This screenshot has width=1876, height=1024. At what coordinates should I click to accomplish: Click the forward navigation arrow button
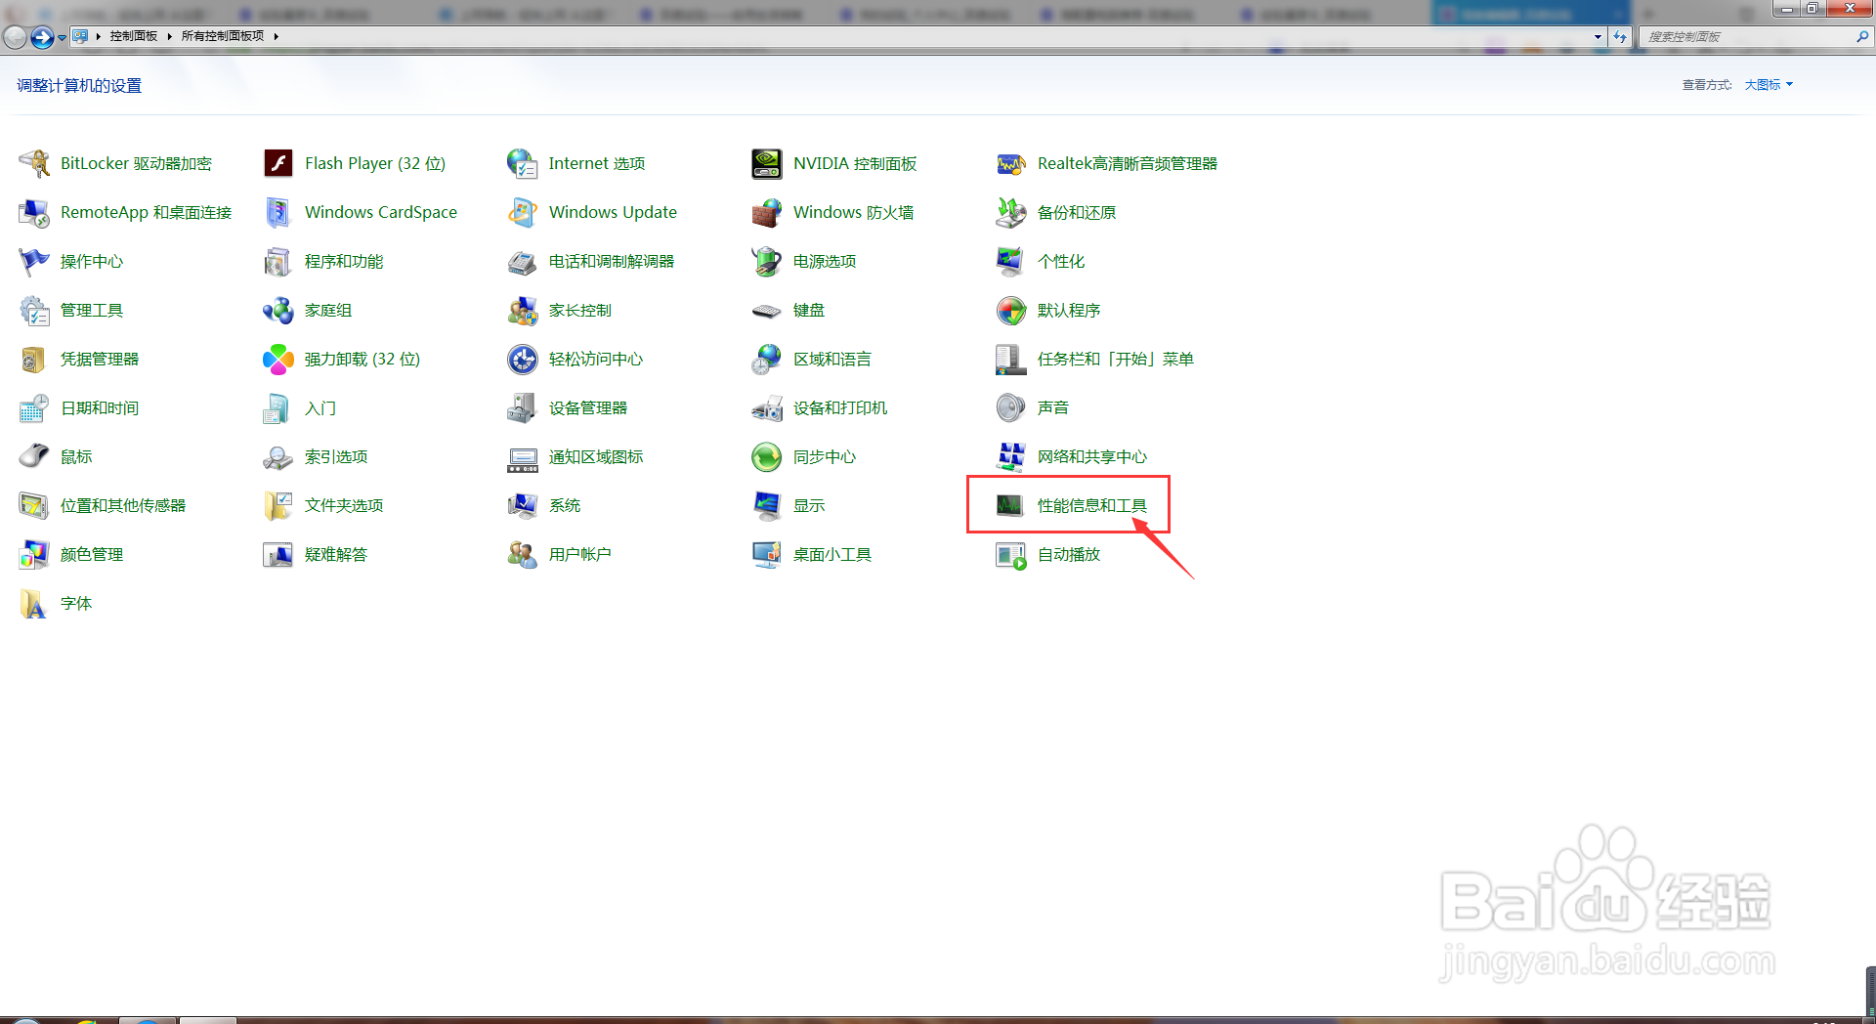(42, 37)
